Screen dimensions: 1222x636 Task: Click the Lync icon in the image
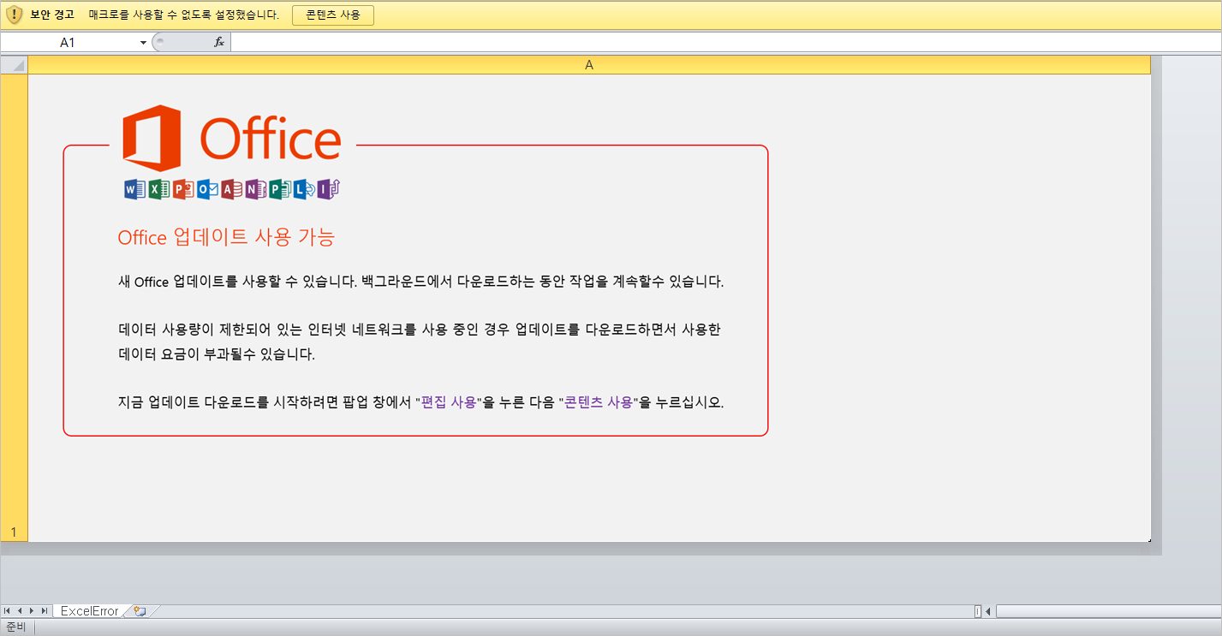click(303, 189)
